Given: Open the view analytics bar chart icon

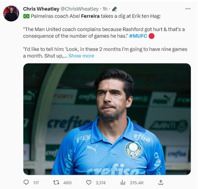Looking at the screenshot, I should (123, 182).
